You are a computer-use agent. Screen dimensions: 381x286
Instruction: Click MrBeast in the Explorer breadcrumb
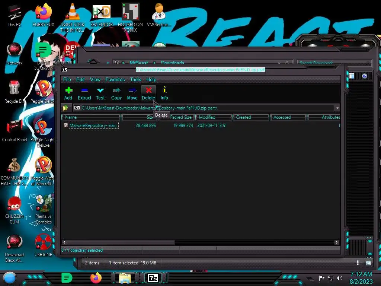[x=139, y=63]
